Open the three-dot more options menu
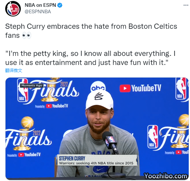Image resolution: width=190 pixels, height=181 pixels. tap(186, 5)
